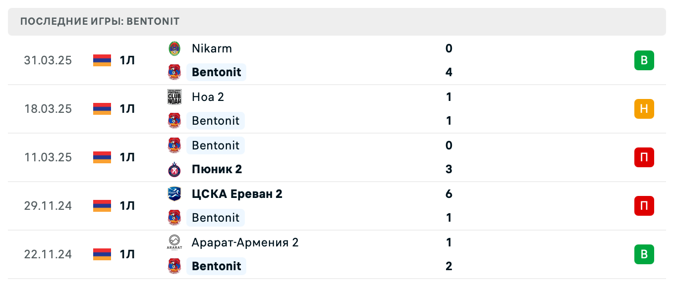Viewport: 673px width, 287px height.
Task: Click the green В badge for 31.03.25
Action: tap(644, 60)
